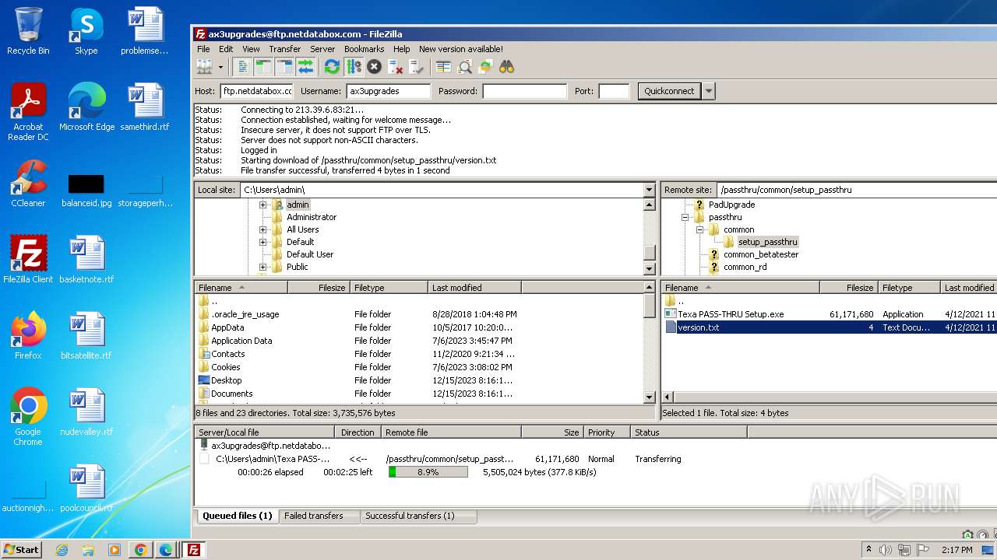Image resolution: width=997 pixels, height=560 pixels.
Task: Sort remote list by Filetype column
Action: click(909, 288)
